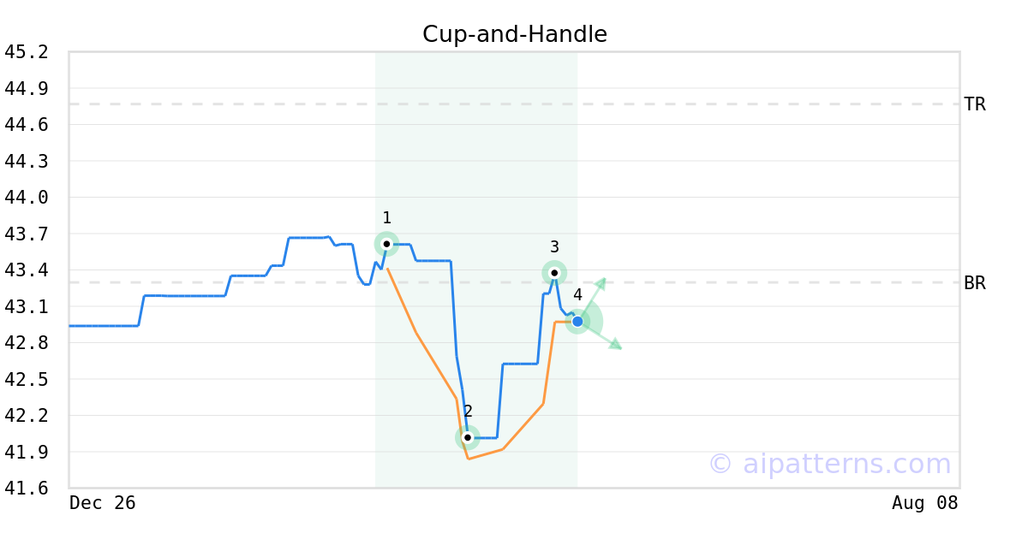
Task: Click the 45.2 price axis label
Action: click(x=26, y=52)
